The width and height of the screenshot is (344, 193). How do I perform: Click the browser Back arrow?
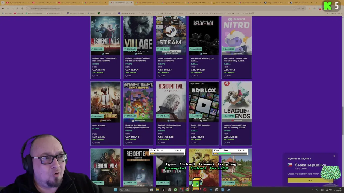(3, 8)
